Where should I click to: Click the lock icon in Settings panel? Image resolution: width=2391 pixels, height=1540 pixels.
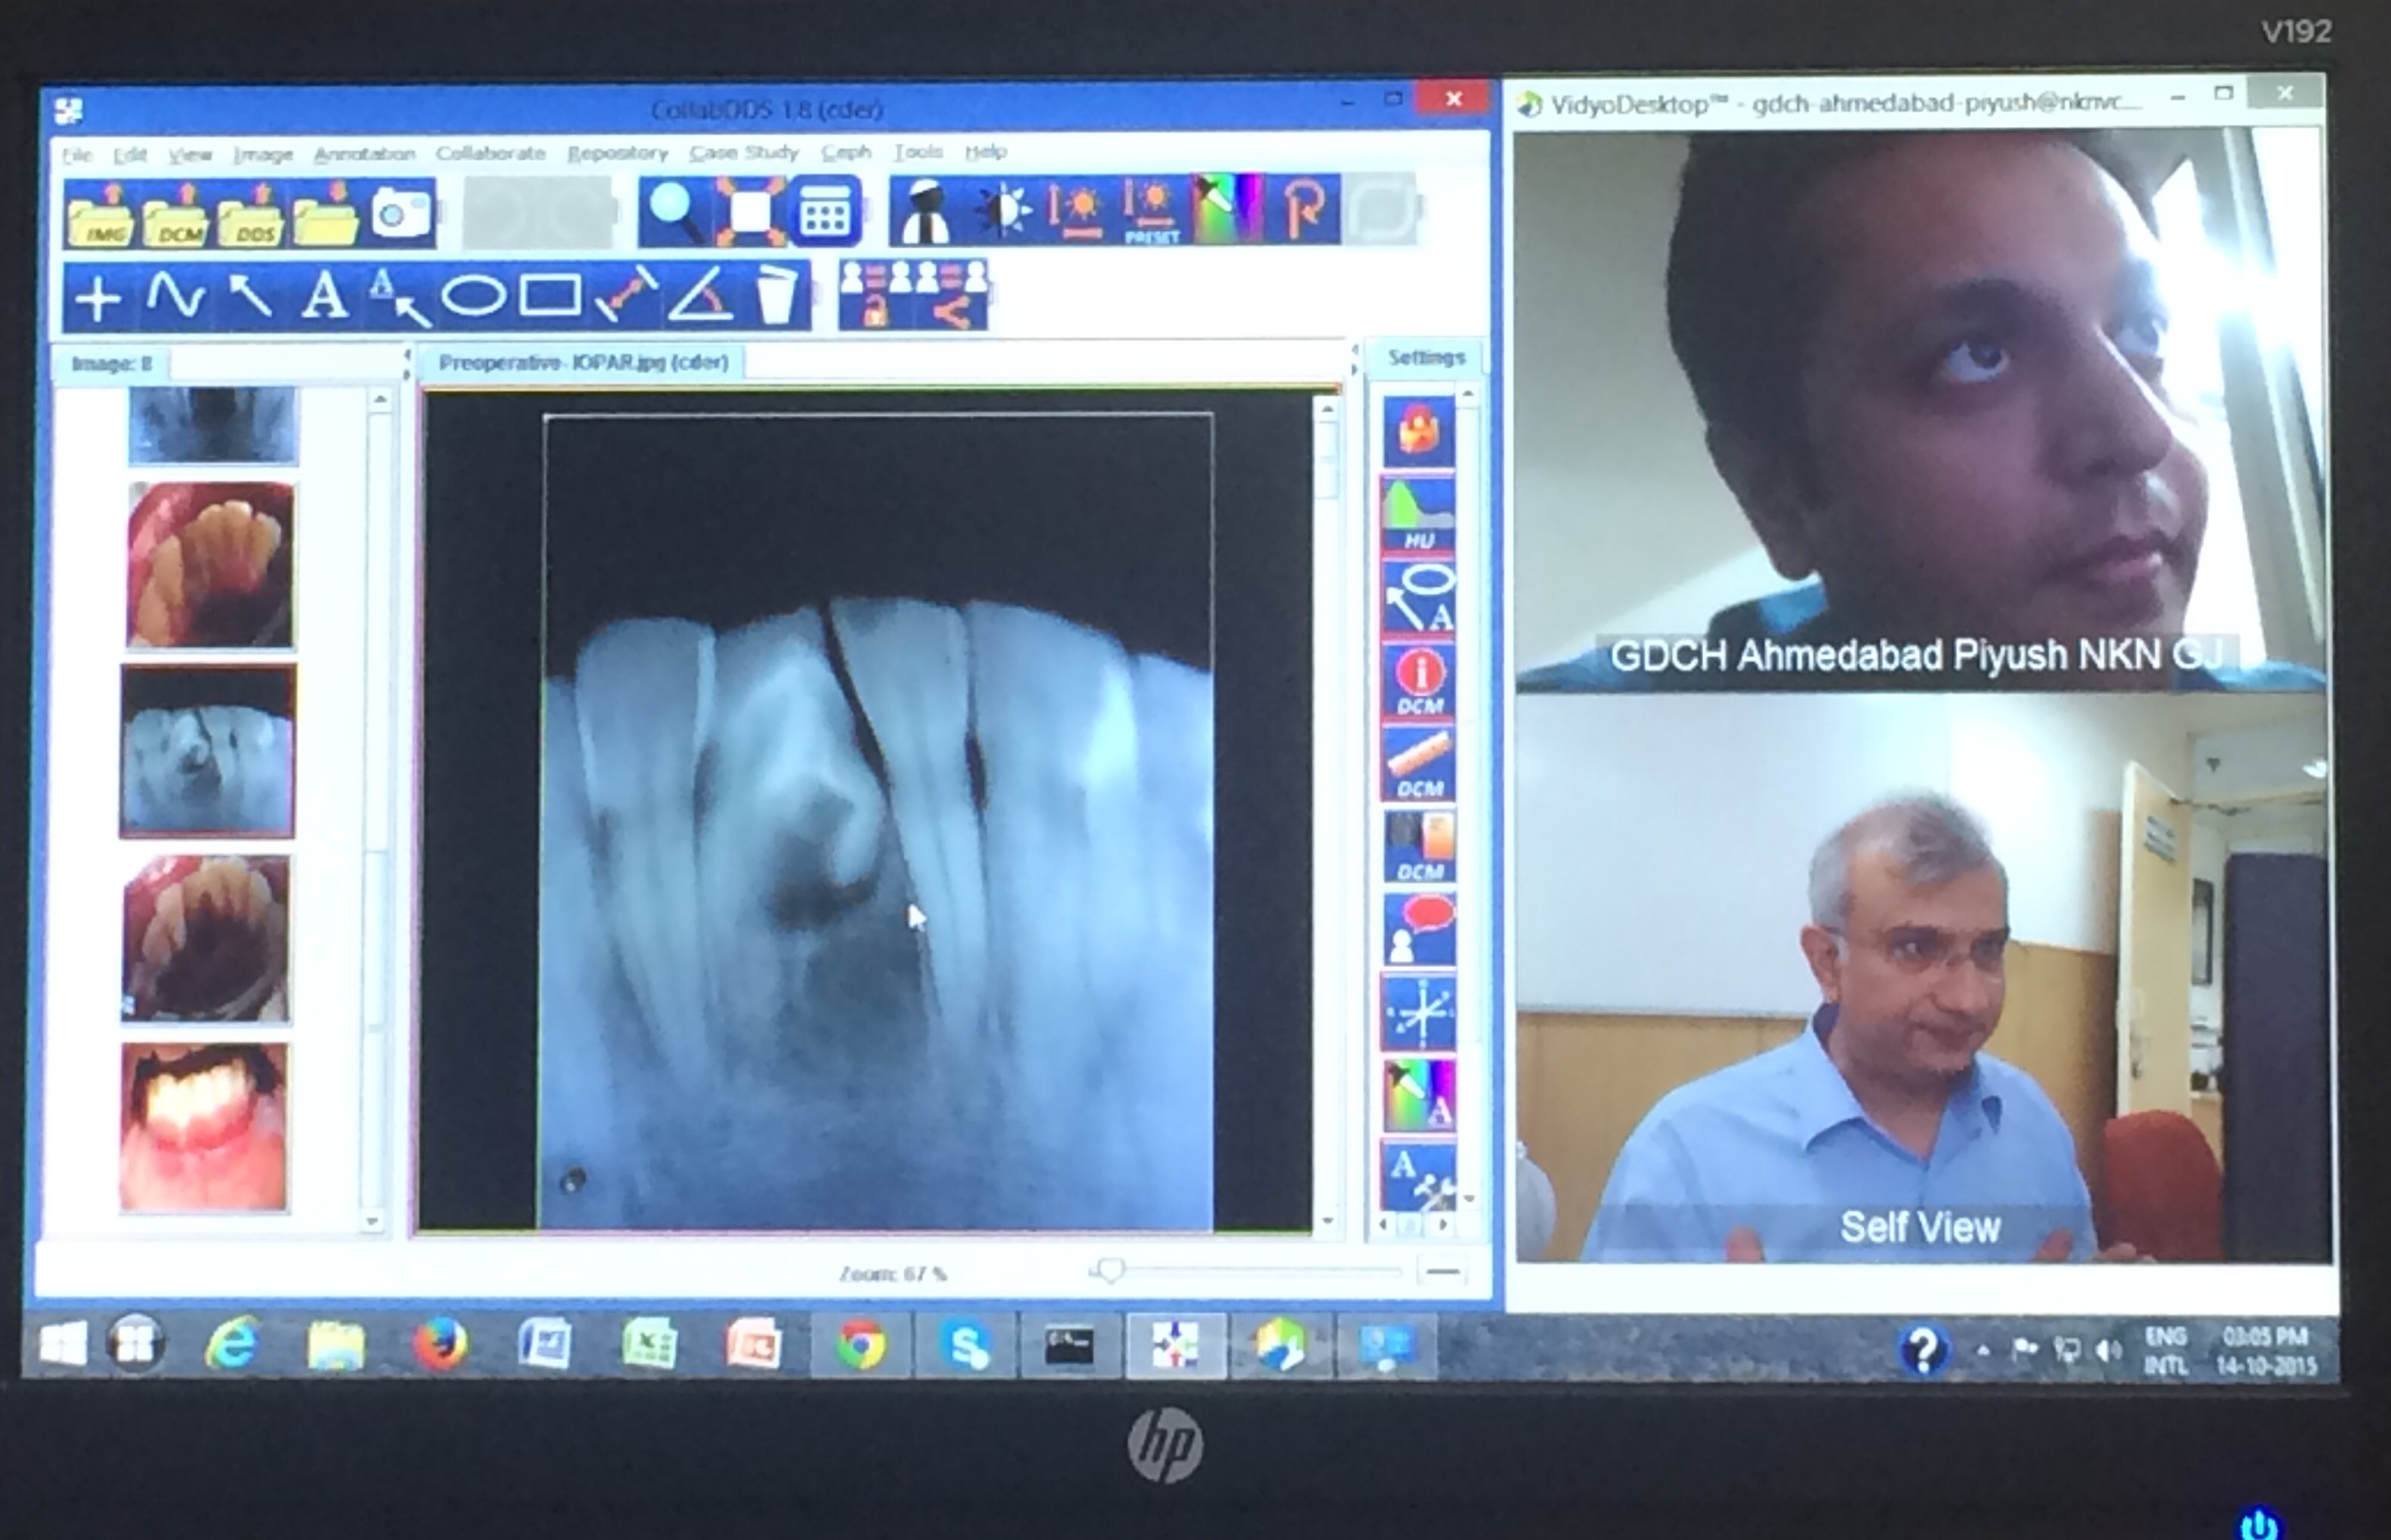tap(1418, 432)
